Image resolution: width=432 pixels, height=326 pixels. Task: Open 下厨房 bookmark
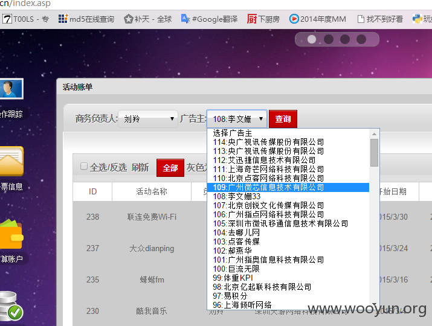(263, 19)
